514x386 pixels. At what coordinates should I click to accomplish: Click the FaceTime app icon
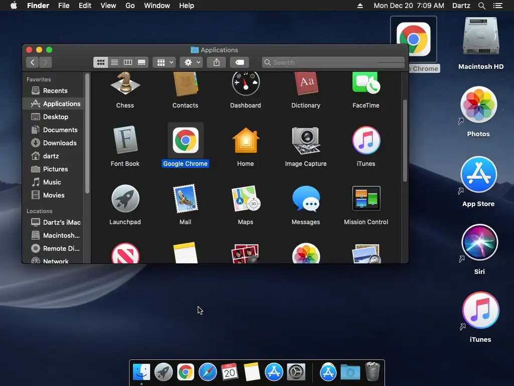coord(366,84)
